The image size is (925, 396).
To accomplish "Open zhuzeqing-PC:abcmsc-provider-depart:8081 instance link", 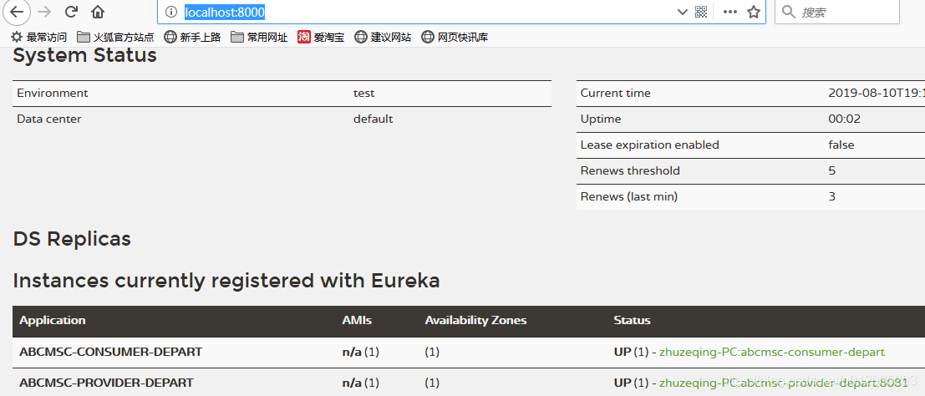I will pyautogui.click(x=784, y=383).
